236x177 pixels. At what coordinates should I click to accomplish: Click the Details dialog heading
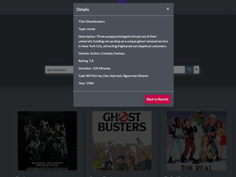coord(83,9)
